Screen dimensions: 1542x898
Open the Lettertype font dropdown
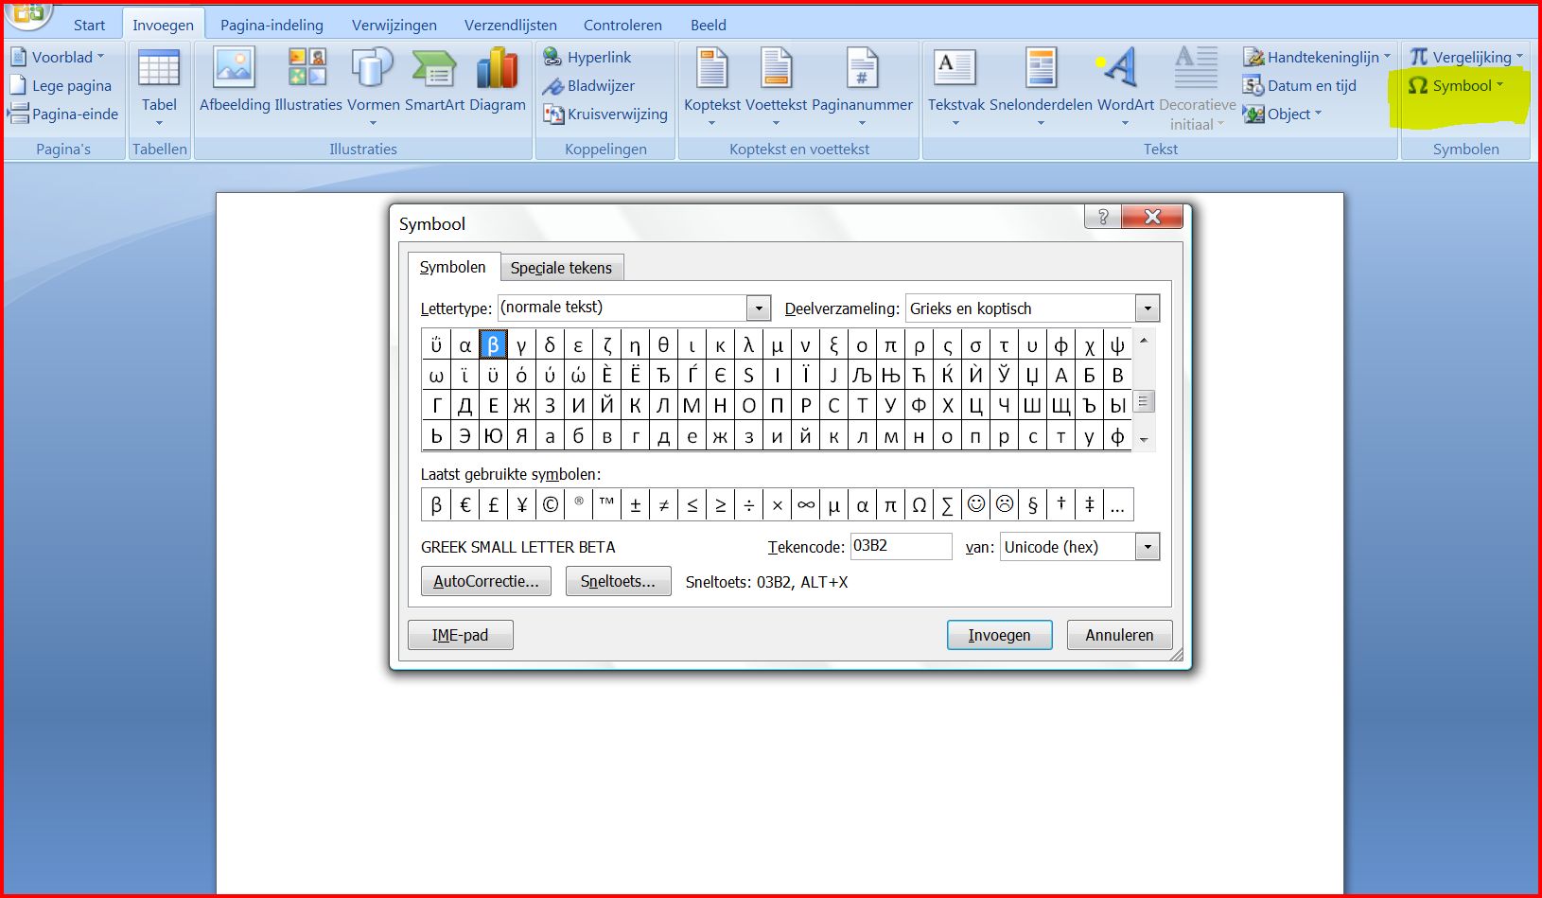[x=758, y=308]
